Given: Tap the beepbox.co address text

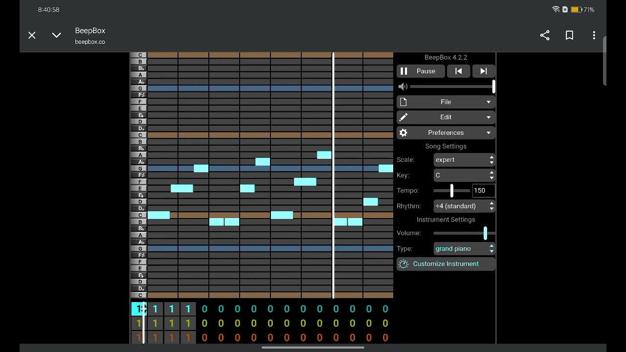Looking at the screenshot, I should (x=90, y=42).
